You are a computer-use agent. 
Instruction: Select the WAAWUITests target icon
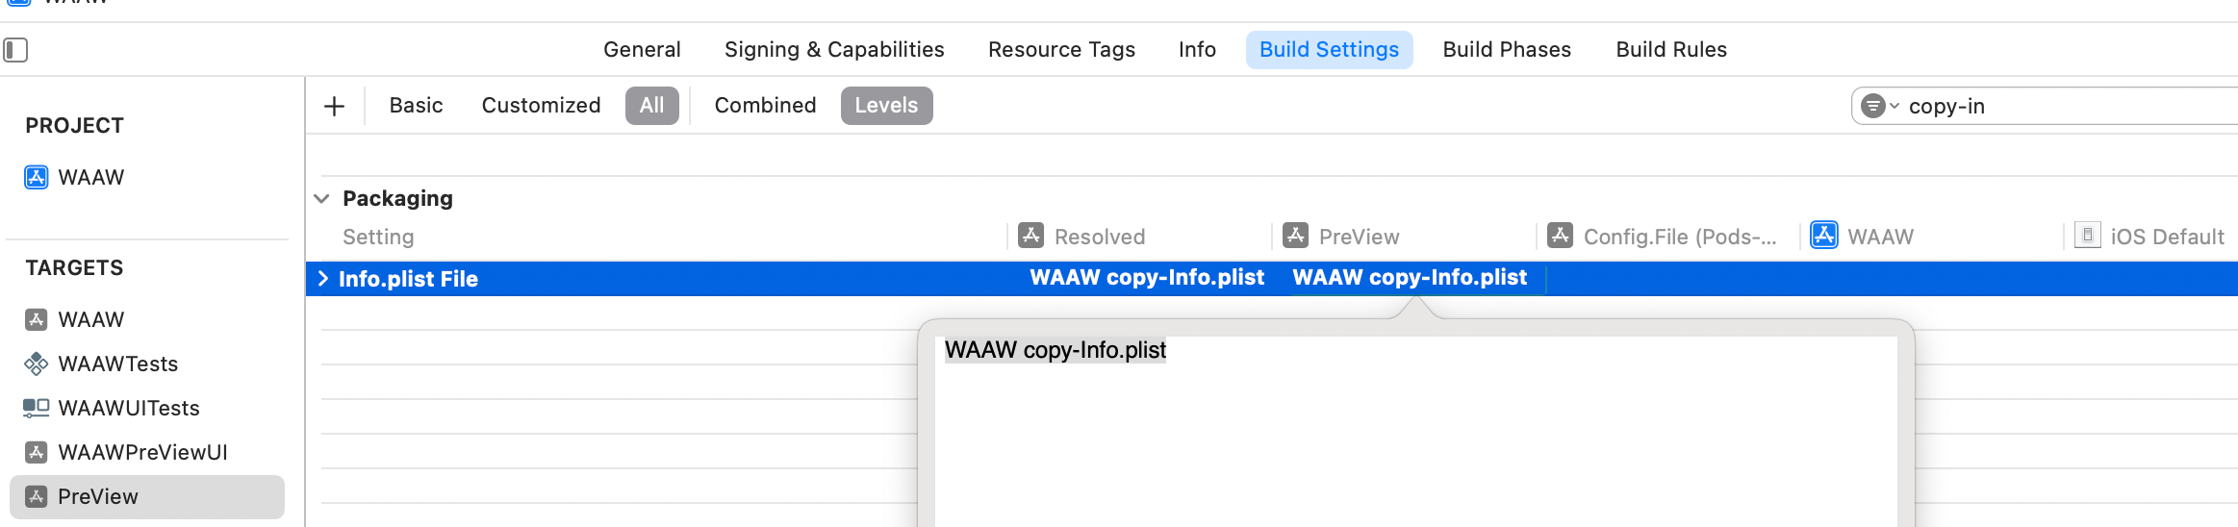point(37,408)
